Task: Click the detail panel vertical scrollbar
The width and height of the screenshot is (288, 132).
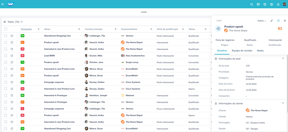Action: pyautogui.click(x=287, y=84)
